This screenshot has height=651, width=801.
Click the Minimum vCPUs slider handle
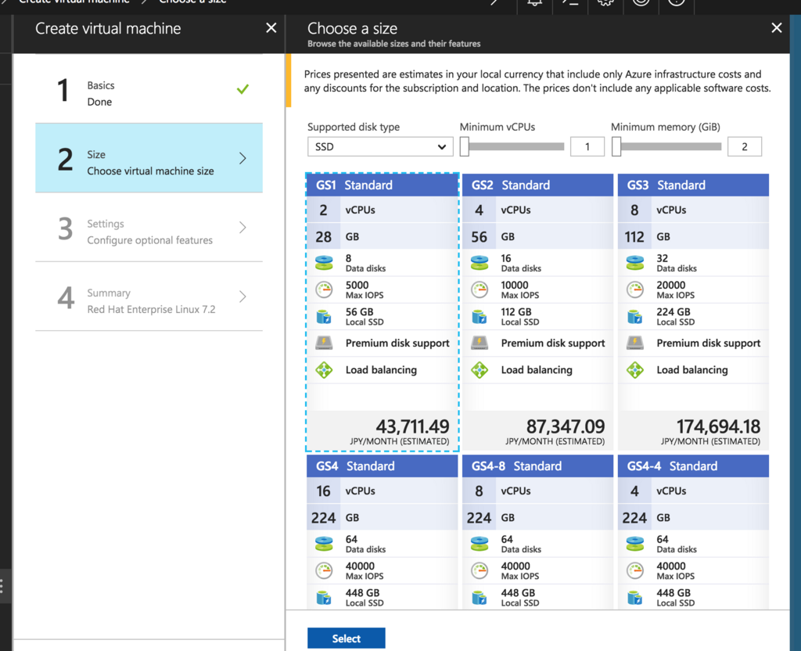(465, 146)
